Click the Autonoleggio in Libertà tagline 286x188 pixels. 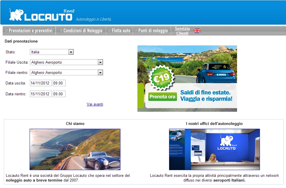click(x=93, y=19)
